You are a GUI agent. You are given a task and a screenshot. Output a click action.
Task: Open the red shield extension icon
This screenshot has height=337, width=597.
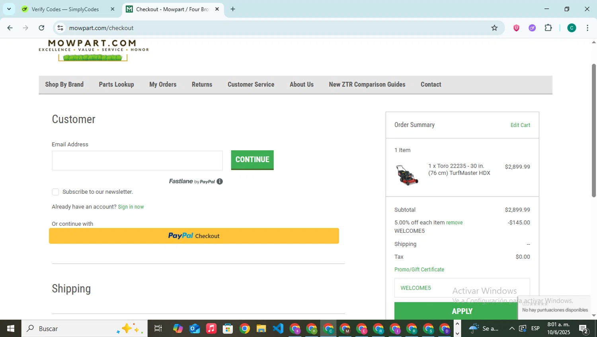pos(516,28)
